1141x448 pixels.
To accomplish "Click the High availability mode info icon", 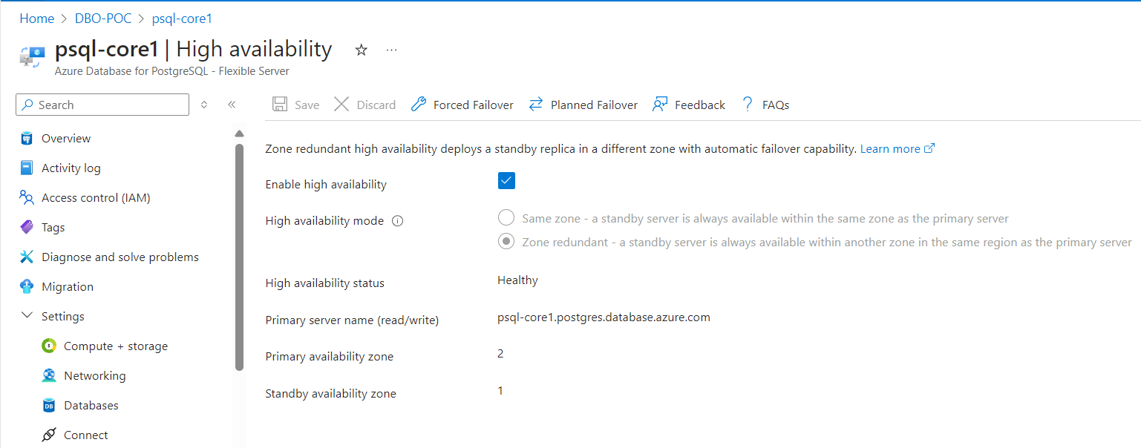I will click(397, 221).
